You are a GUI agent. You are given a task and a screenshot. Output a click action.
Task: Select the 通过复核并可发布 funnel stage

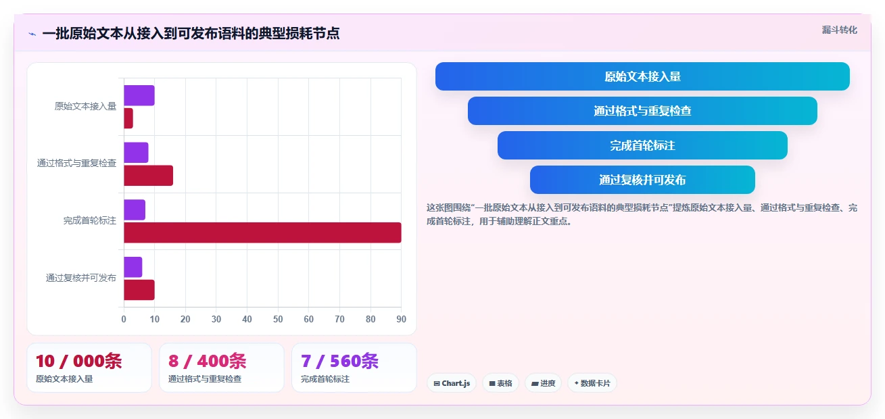click(642, 180)
